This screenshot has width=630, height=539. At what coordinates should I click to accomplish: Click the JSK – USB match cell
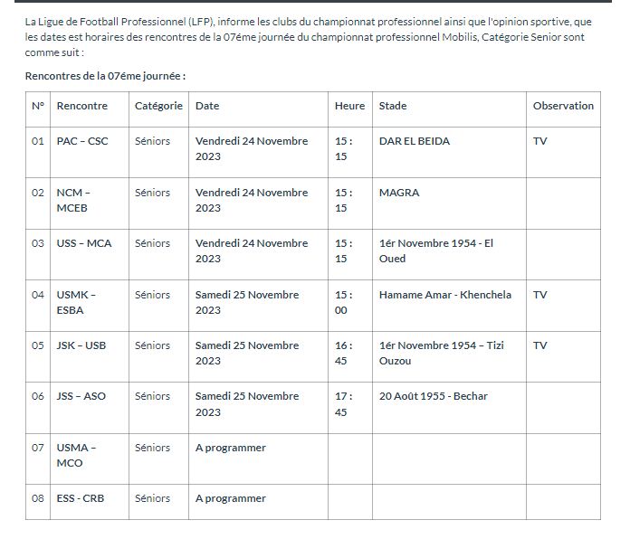click(81, 345)
